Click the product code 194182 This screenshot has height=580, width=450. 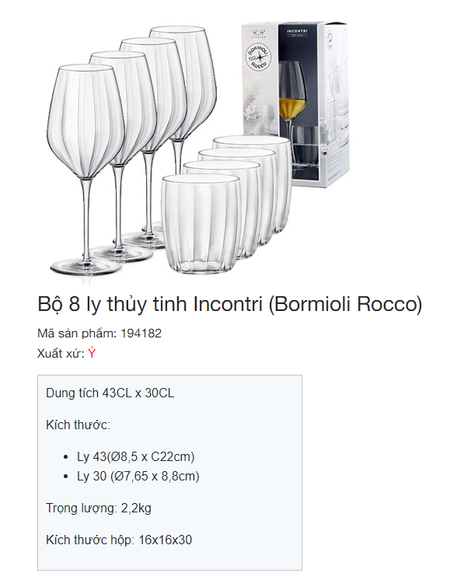click(141, 334)
